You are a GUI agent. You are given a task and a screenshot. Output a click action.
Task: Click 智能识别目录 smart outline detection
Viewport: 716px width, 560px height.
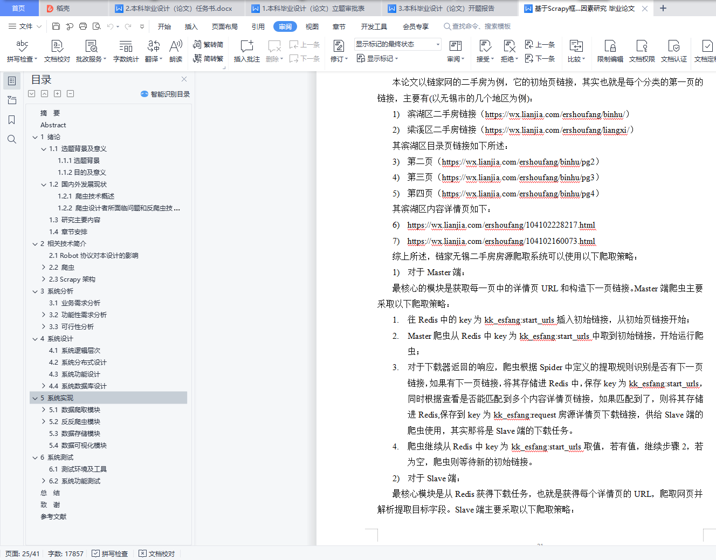tap(165, 94)
